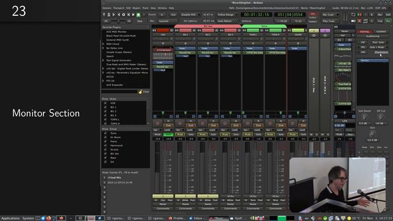Arm record on the BG 1 strip
This screenshot has width=393, height=221.
point(180,123)
